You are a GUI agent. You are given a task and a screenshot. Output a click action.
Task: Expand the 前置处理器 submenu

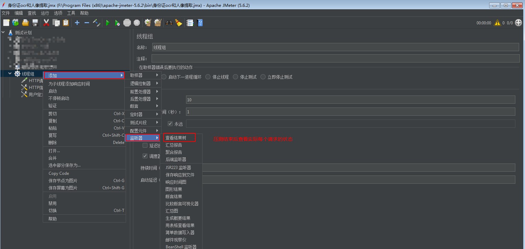(143, 92)
